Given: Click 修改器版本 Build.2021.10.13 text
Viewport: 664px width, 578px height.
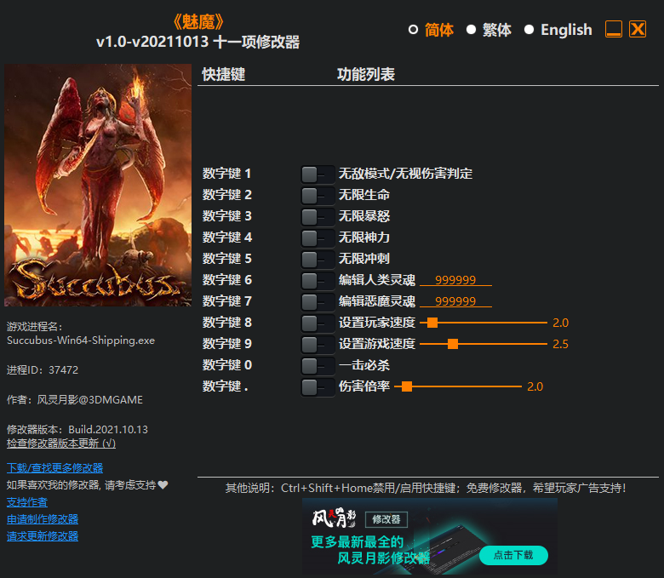Looking at the screenshot, I should point(77,429).
